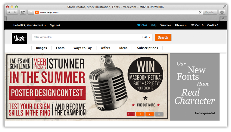Screen dimensions: 231x132
Task: Stop loading with the X icon
Action: click(x=200, y=12)
